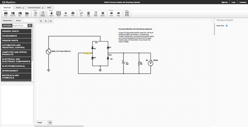Image resolution: width=248 pixels, height=127 pixels.
Task: Share the circuit via star icon
Action: [x=66, y=14]
